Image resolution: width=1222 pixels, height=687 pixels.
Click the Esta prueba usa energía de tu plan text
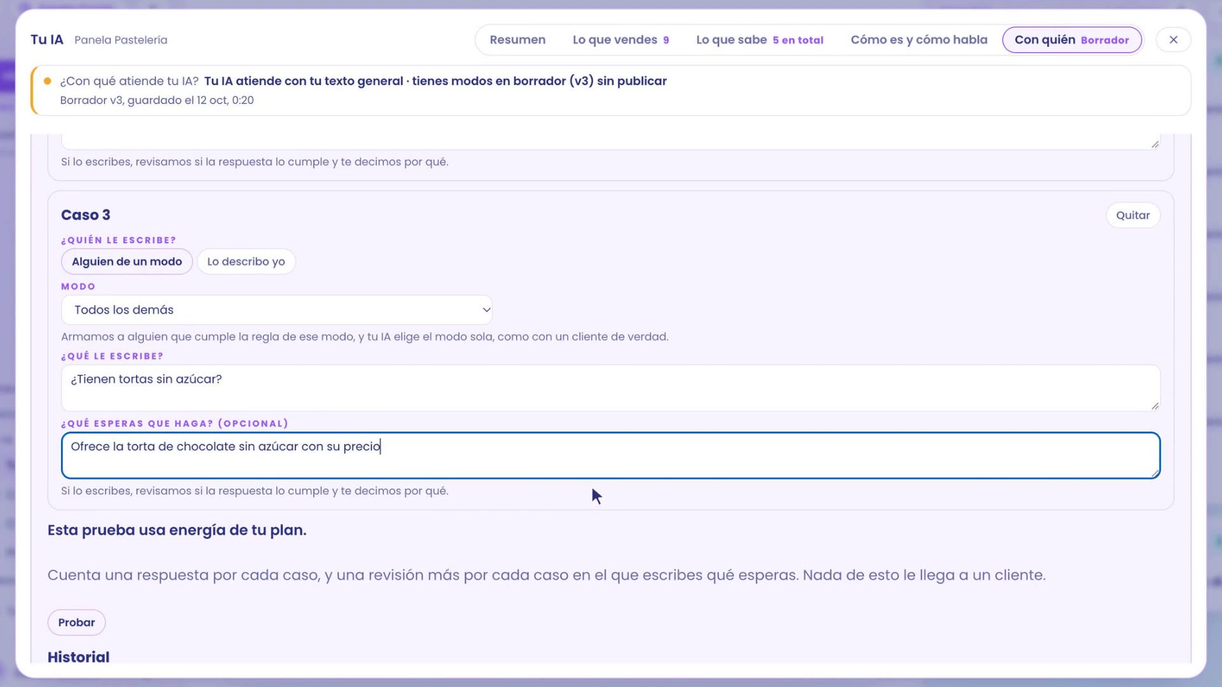coord(177,530)
